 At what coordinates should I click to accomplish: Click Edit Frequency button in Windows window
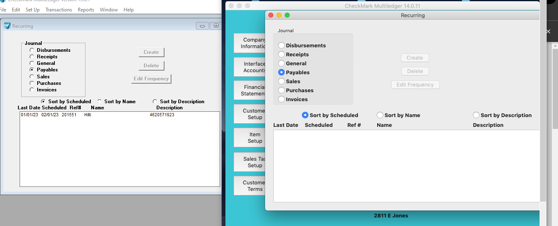pos(151,79)
